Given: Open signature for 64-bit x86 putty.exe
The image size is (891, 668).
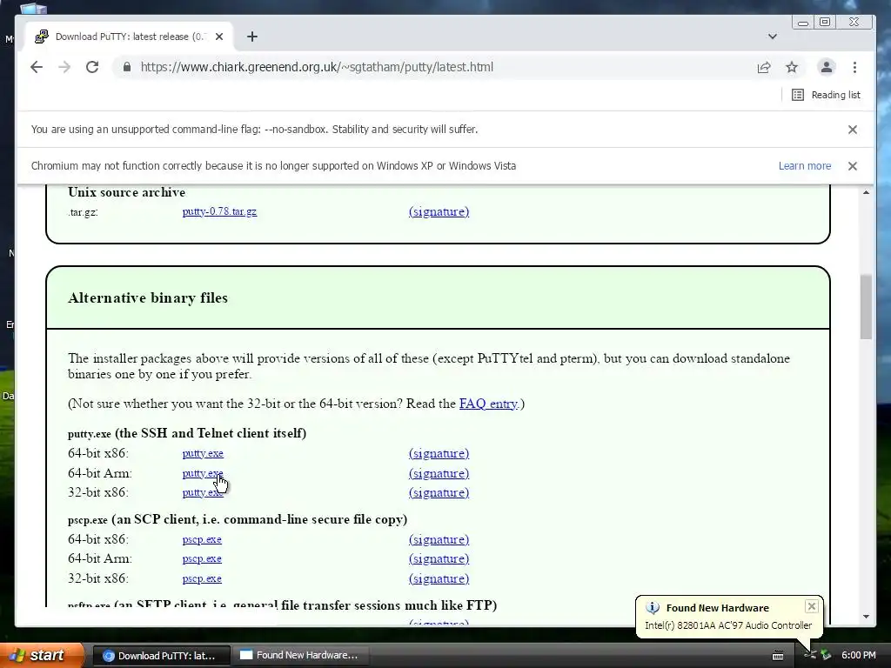Looking at the screenshot, I should coord(439,453).
